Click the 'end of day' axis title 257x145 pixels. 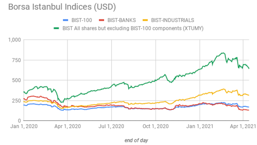(136, 140)
